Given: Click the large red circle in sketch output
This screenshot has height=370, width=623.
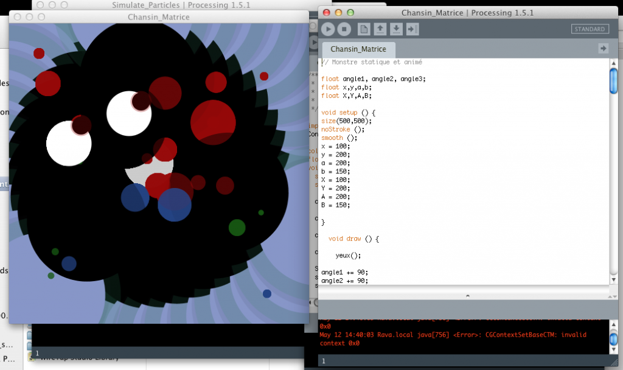Looking at the screenshot, I should (213, 122).
